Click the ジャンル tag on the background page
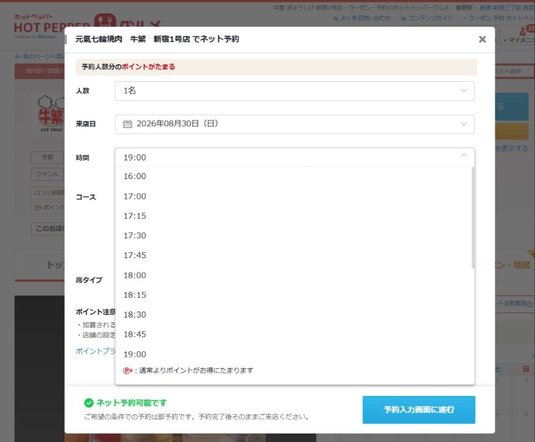Image resolution: width=535 pixels, height=442 pixels. 48,174
